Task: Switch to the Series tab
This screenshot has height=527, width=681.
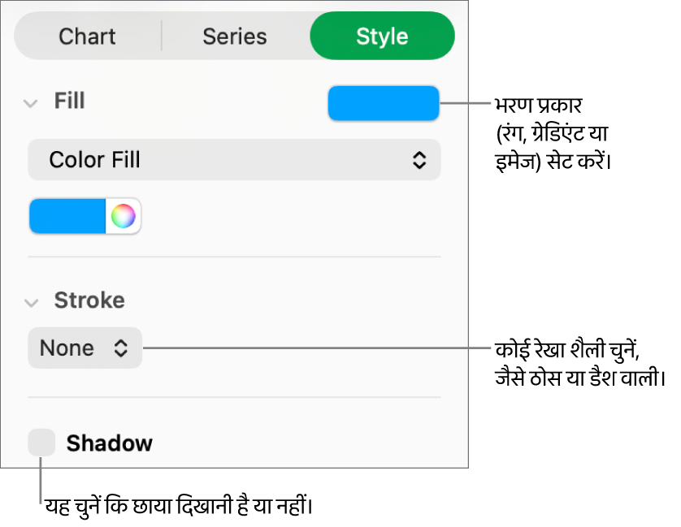Action: pyautogui.click(x=235, y=37)
